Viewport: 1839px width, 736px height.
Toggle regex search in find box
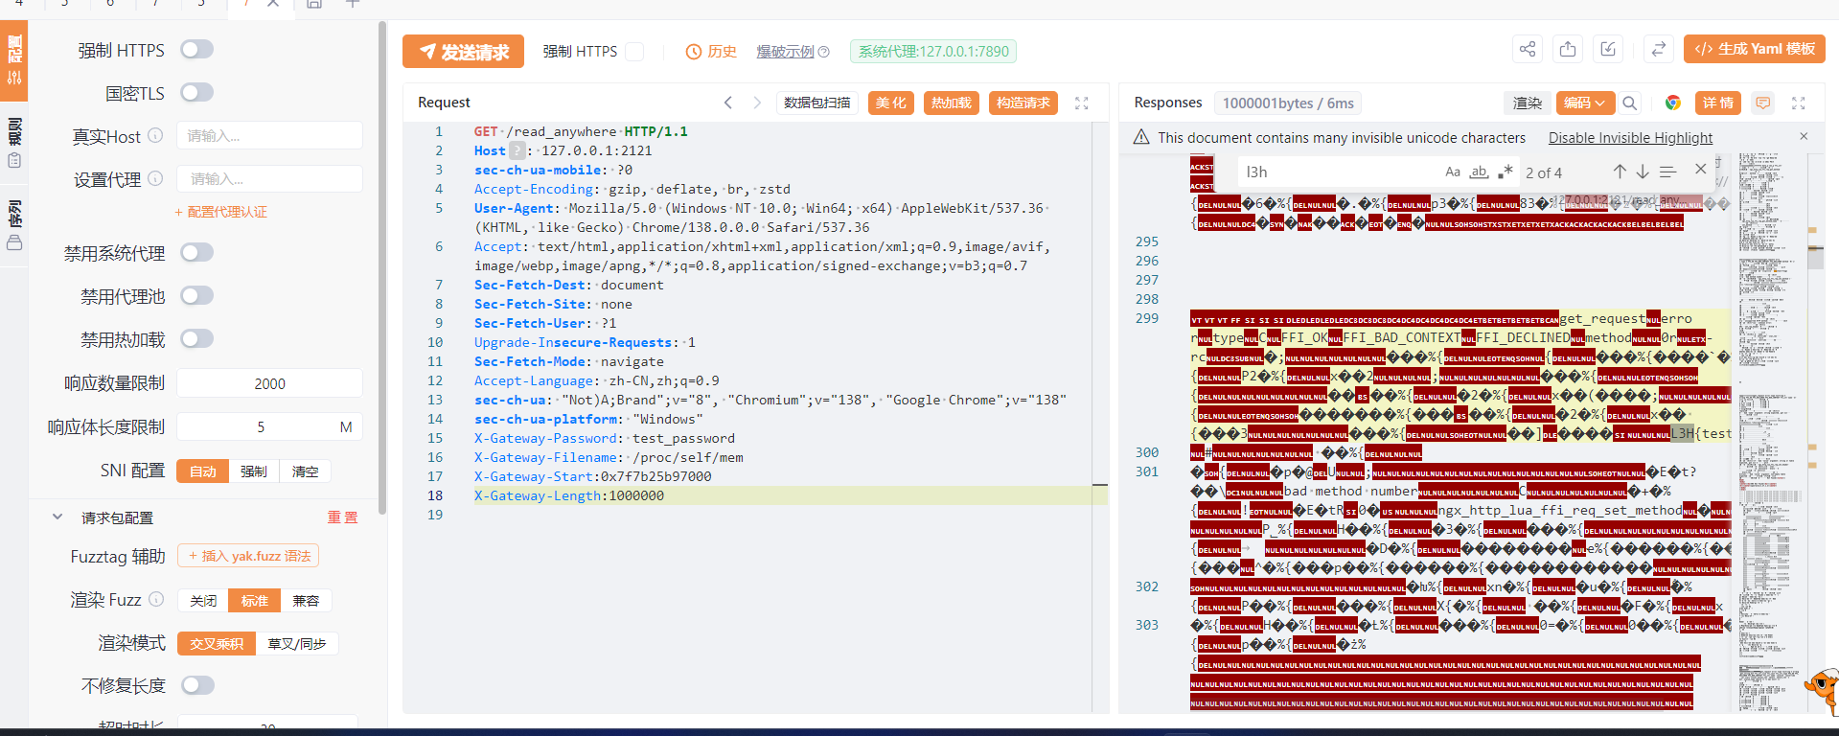coord(1505,172)
